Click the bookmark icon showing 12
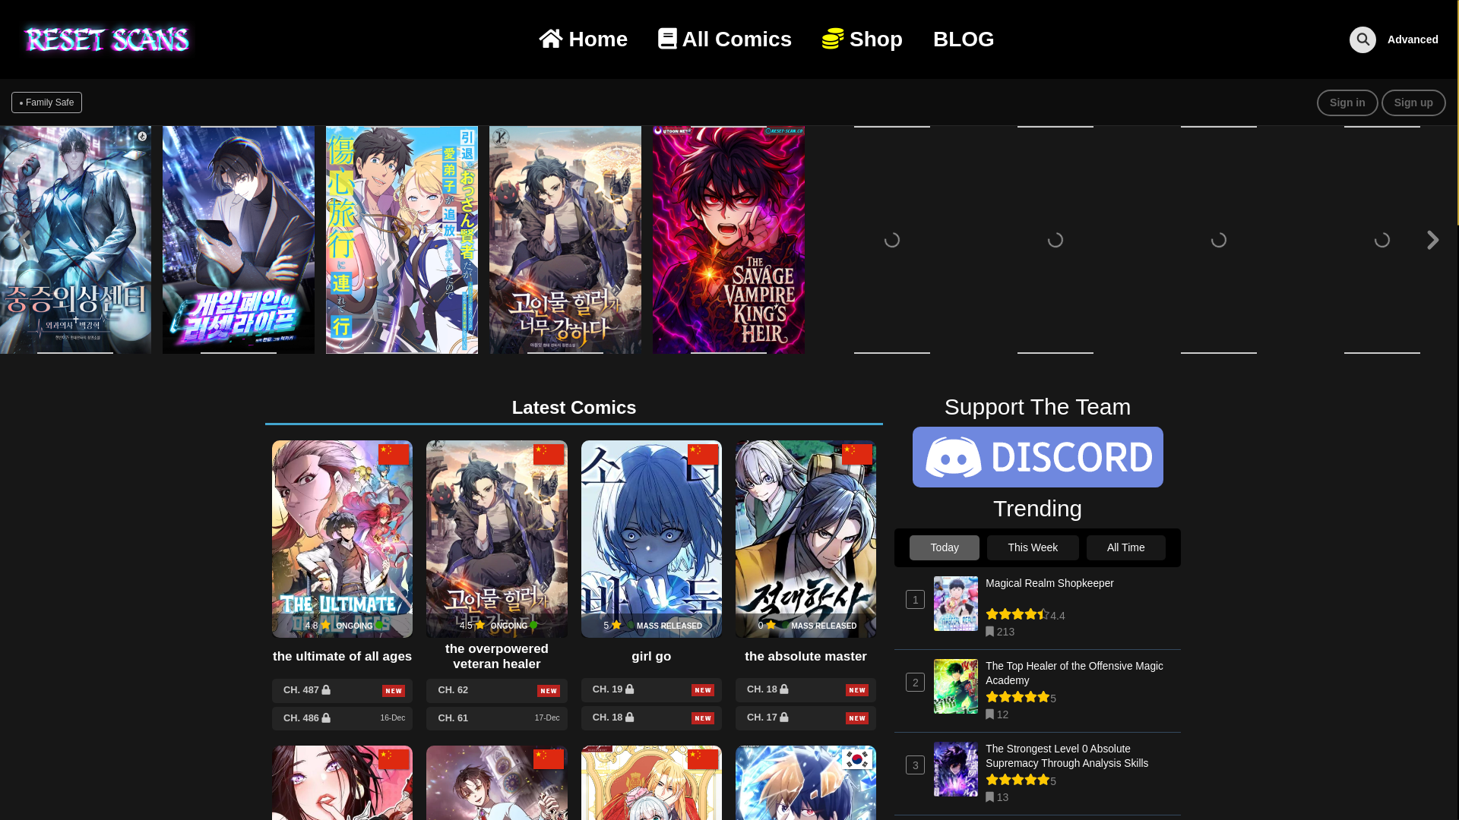This screenshot has width=1459, height=820. click(x=990, y=714)
